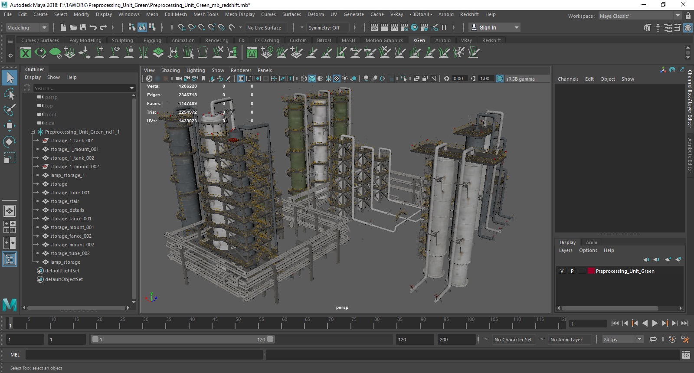Toggle V visibility of Preprocessing_Unit_Green layer
The image size is (694, 373).
point(562,271)
